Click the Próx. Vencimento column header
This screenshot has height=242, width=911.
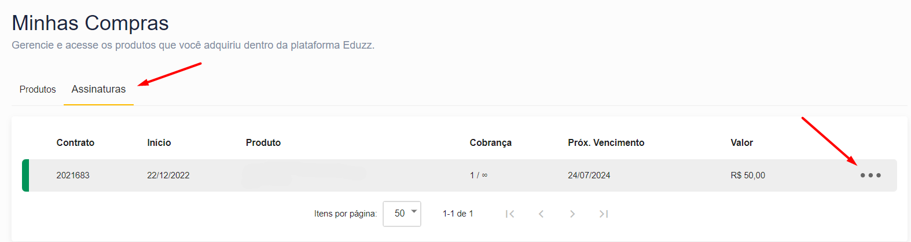(x=606, y=143)
